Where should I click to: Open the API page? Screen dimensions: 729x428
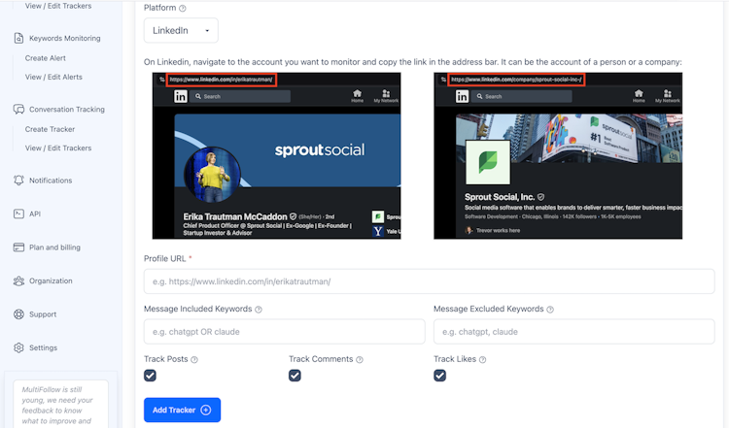point(35,214)
